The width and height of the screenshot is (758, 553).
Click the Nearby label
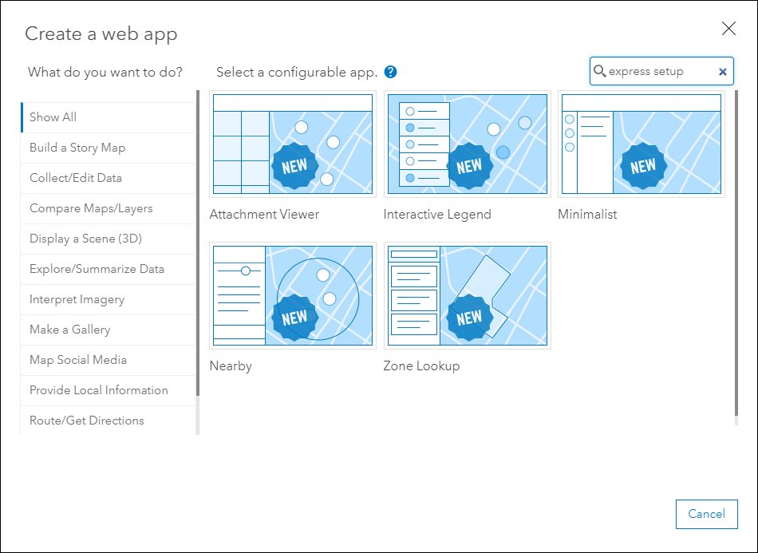[231, 366]
